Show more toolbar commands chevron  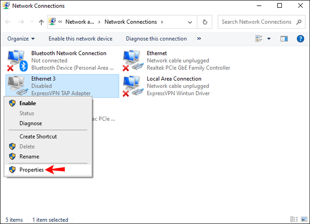pos(199,38)
